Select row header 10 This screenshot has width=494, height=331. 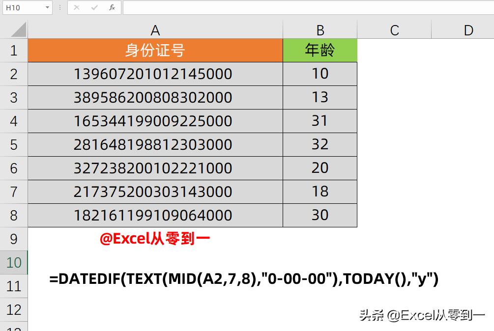click(13, 263)
